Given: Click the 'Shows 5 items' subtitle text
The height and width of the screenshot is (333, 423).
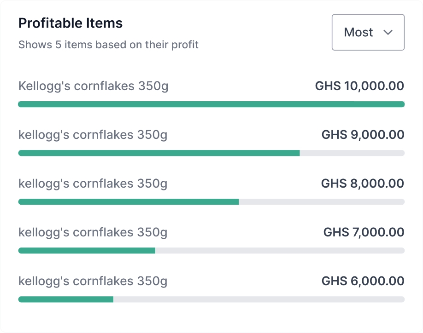Looking at the screenshot, I should [x=108, y=45].
